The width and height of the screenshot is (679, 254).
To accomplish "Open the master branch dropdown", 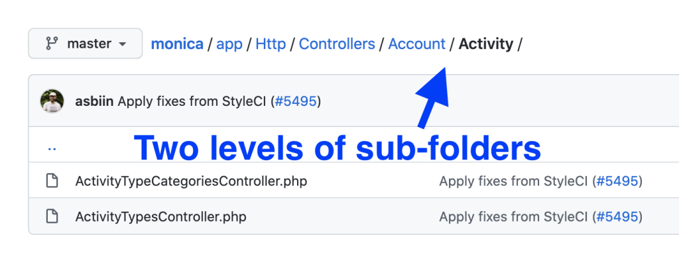I will click(x=86, y=44).
